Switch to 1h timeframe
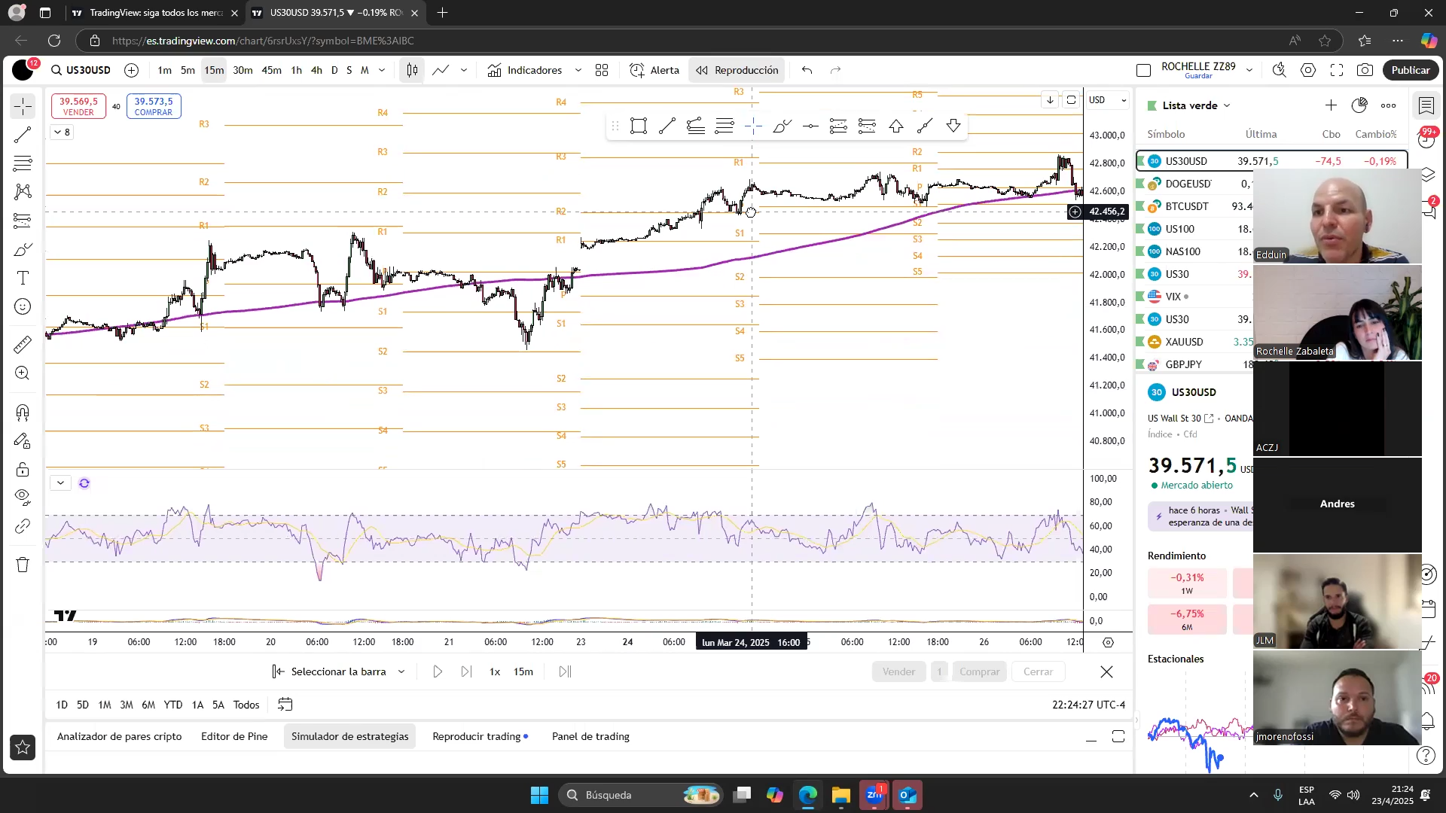1446x813 pixels. 296,70
